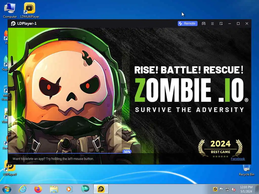This screenshot has width=259, height=194.
Task: Click the LDPlayer taskbar button
Action: click(101, 189)
